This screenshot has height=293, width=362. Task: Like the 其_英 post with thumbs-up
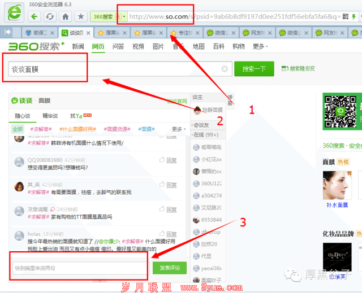162,184
